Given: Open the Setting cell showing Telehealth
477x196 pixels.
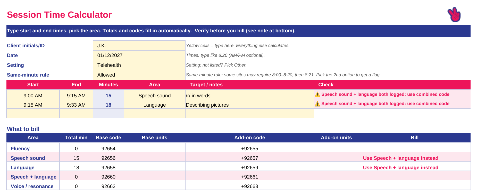Looking at the screenshot, I should pos(139,65).
